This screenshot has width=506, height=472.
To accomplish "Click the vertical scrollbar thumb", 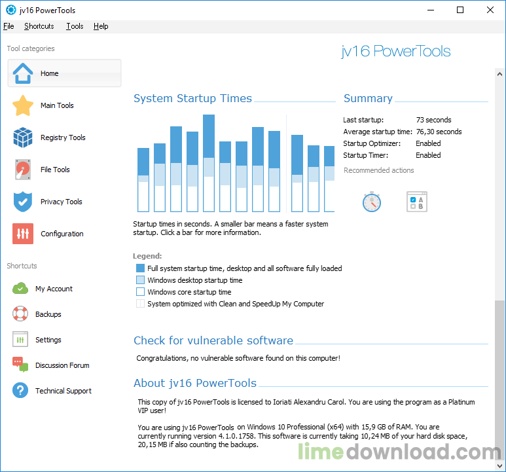I will click(499, 380).
